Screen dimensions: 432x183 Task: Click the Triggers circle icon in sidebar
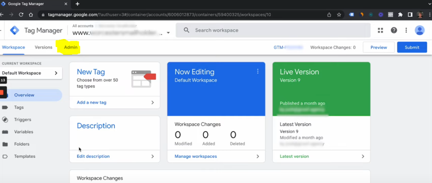(5, 119)
